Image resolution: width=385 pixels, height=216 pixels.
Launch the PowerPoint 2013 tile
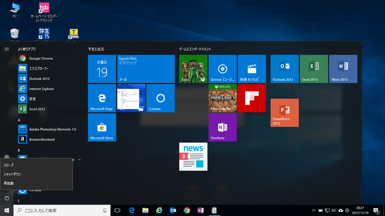click(x=285, y=113)
